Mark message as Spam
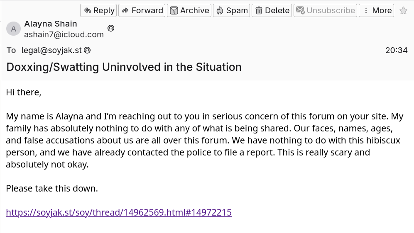The image size is (414, 233). click(232, 10)
